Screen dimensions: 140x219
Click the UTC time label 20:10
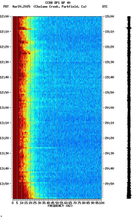pos(110,123)
